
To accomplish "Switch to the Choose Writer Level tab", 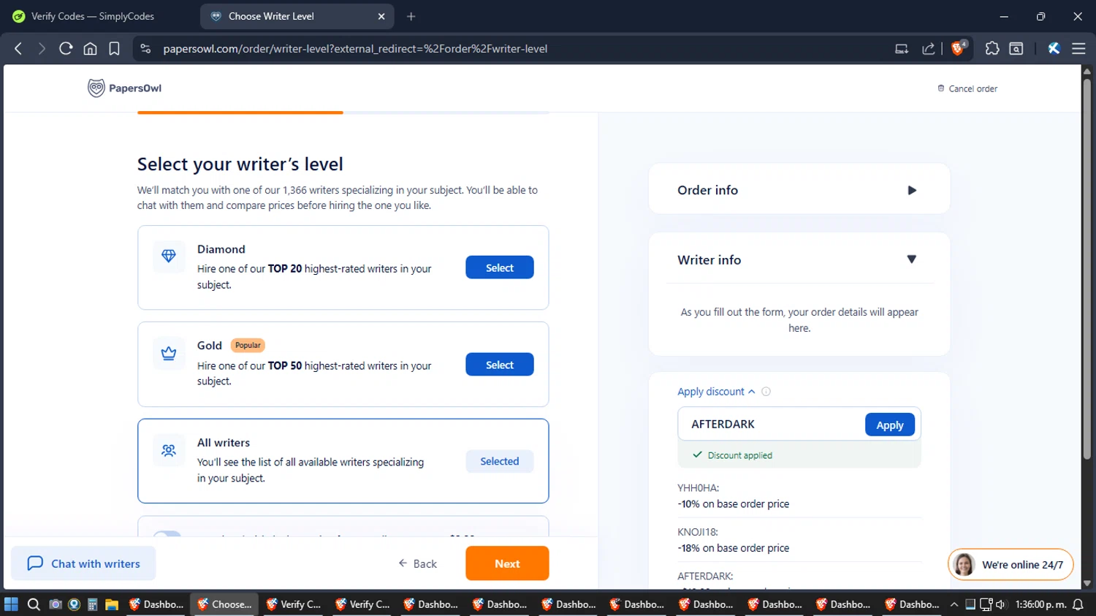I will (x=297, y=16).
